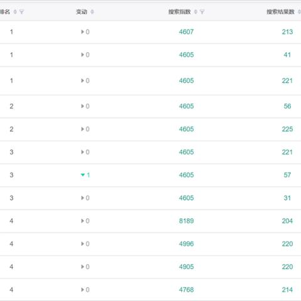The width and height of the screenshot is (301, 301).
Task: Open result count 56
Action: (287, 106)
